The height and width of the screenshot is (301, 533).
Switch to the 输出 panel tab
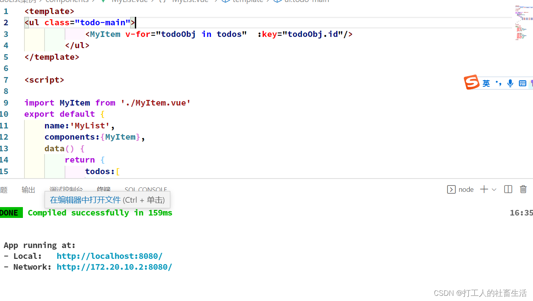click(28, 190)
